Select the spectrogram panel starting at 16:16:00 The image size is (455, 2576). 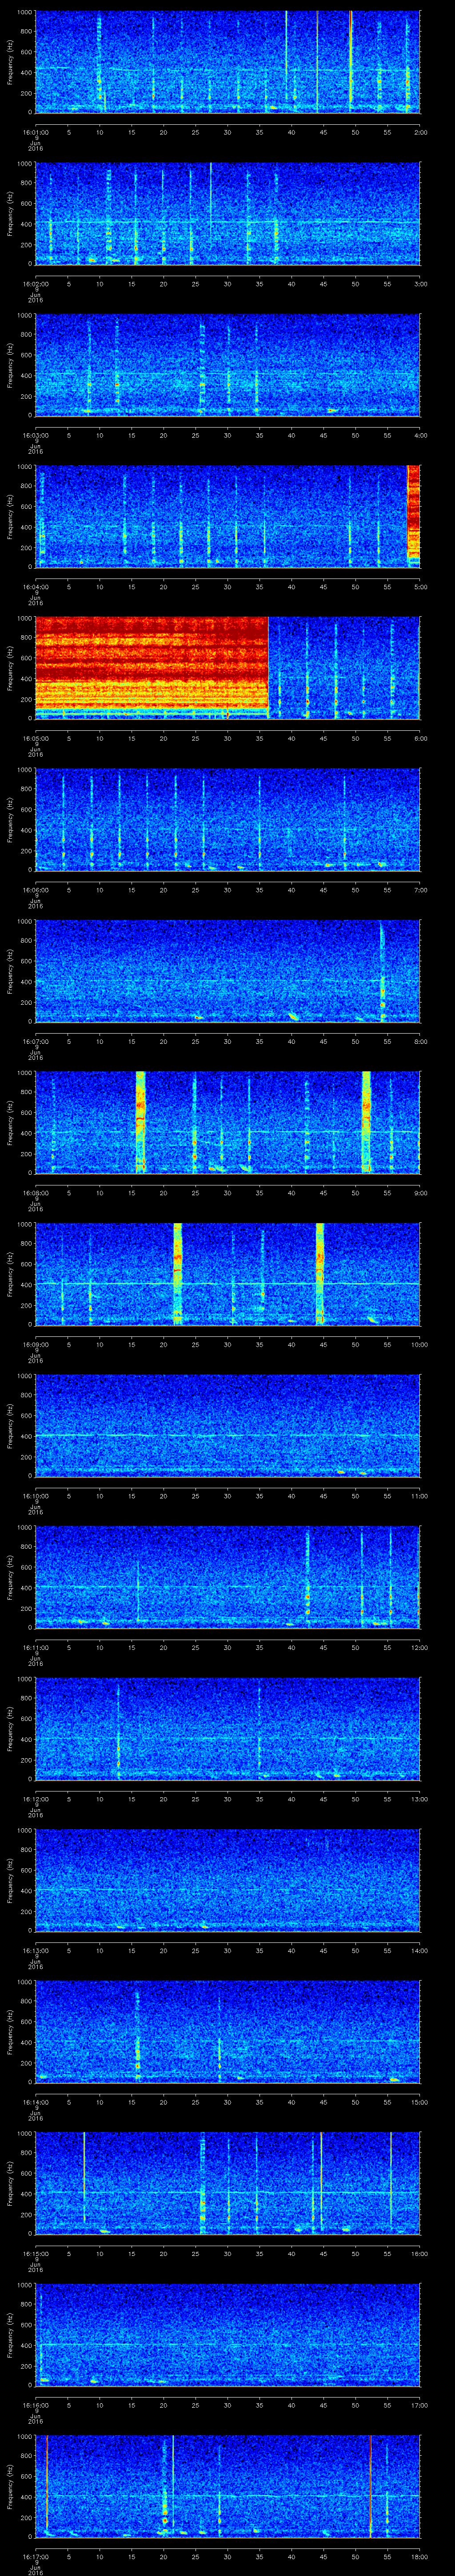(x=227, y=2335)
